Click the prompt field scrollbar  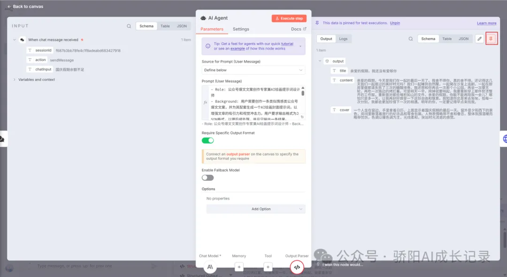click(x=303, y=93)
